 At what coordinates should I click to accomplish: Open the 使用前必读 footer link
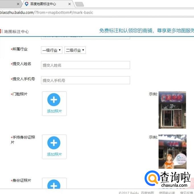click(167, 193)
